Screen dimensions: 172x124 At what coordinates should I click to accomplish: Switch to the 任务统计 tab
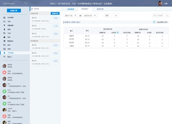pos(85,9)
